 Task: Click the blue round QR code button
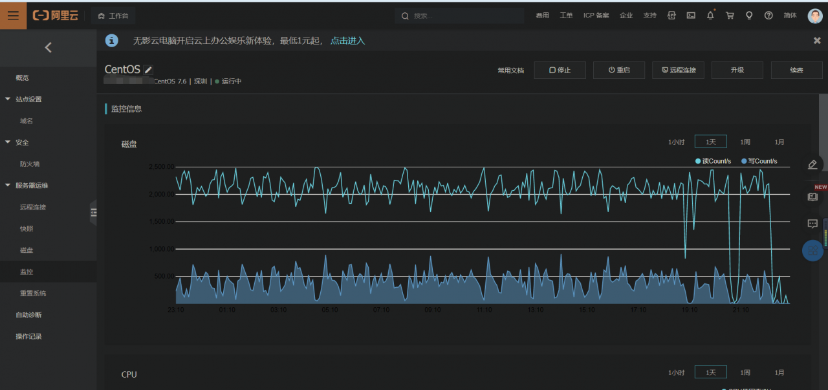point(813,250)
